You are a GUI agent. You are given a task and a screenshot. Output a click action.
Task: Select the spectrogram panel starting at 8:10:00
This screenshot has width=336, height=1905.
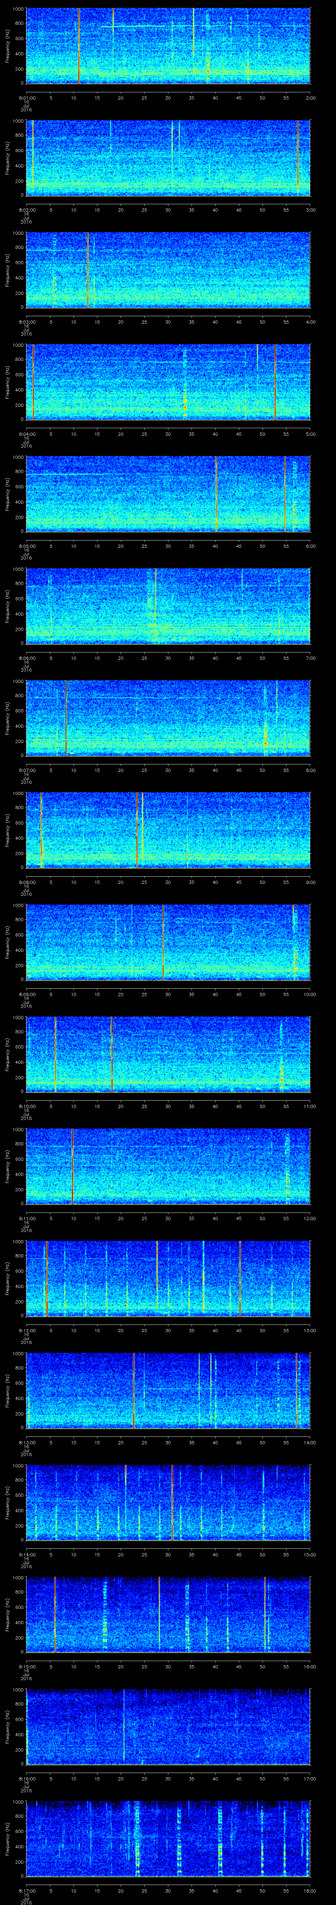click(x=168, y=1054)
